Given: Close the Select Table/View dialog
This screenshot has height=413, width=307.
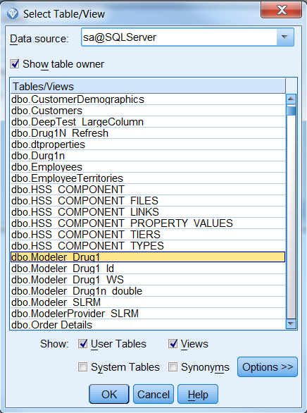Looking at the screenshot, I should pos(281,10).
